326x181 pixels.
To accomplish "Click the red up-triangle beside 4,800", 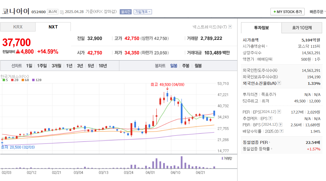I will click(18, 51).
